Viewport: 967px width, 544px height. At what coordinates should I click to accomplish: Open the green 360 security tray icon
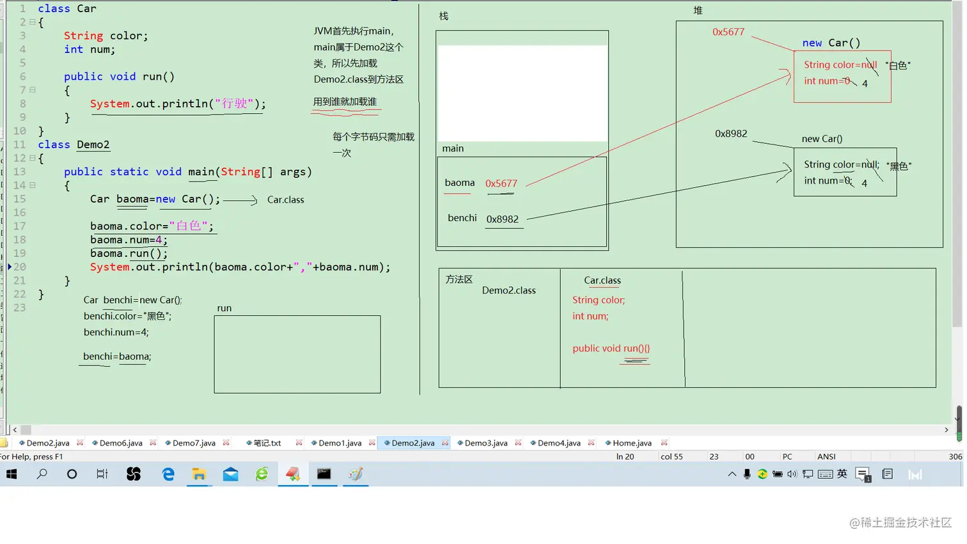click(762, 474)
